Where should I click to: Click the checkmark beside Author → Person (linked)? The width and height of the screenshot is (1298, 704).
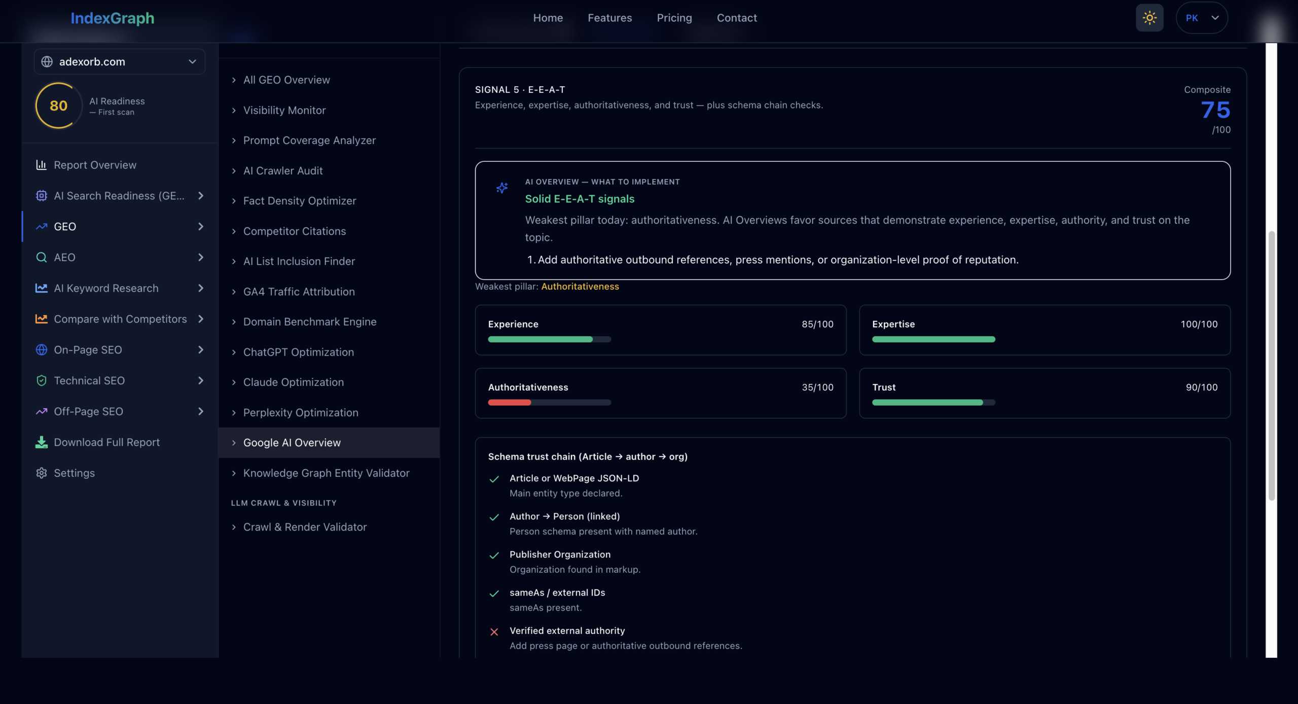click(x=494, y=517)
